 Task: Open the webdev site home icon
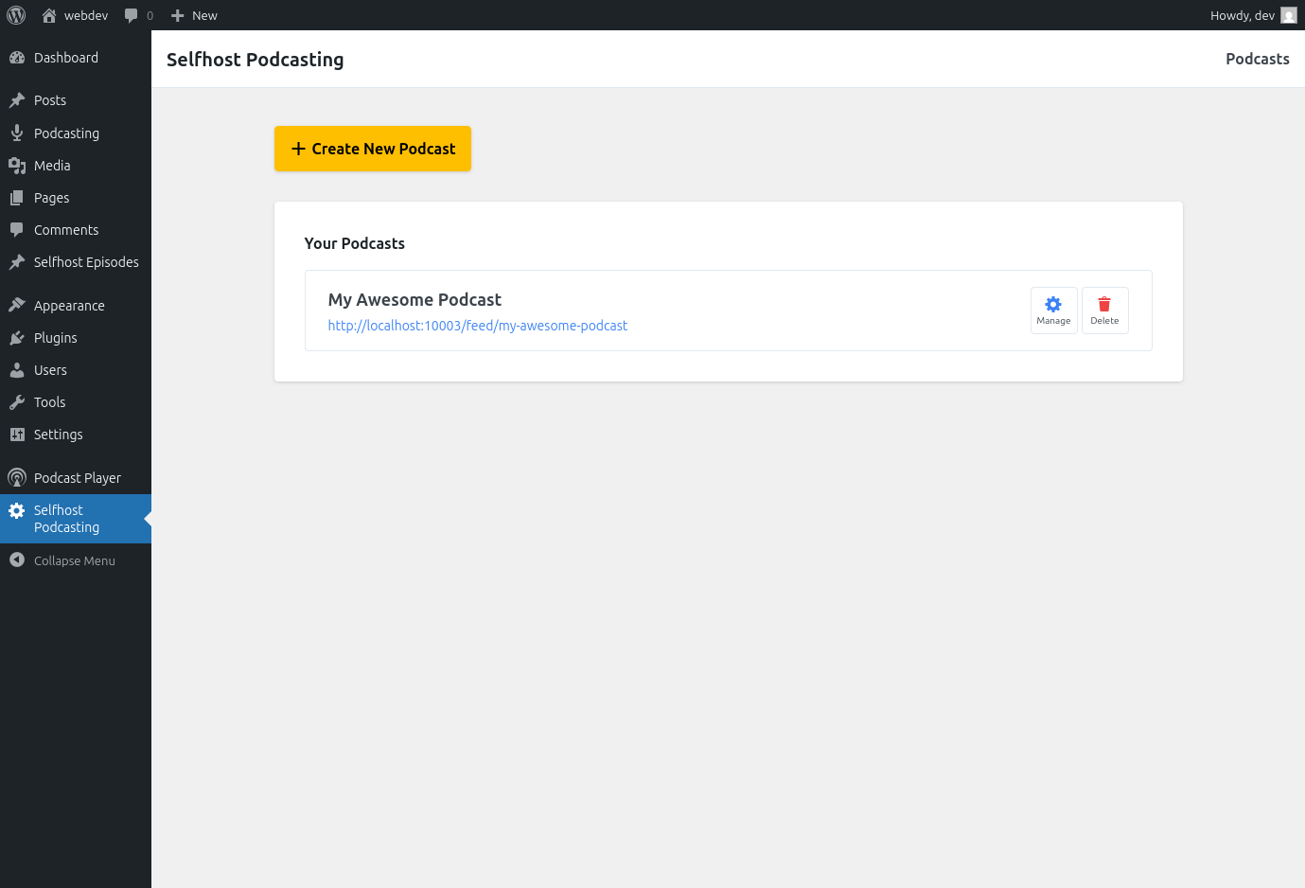pos(49,15)
